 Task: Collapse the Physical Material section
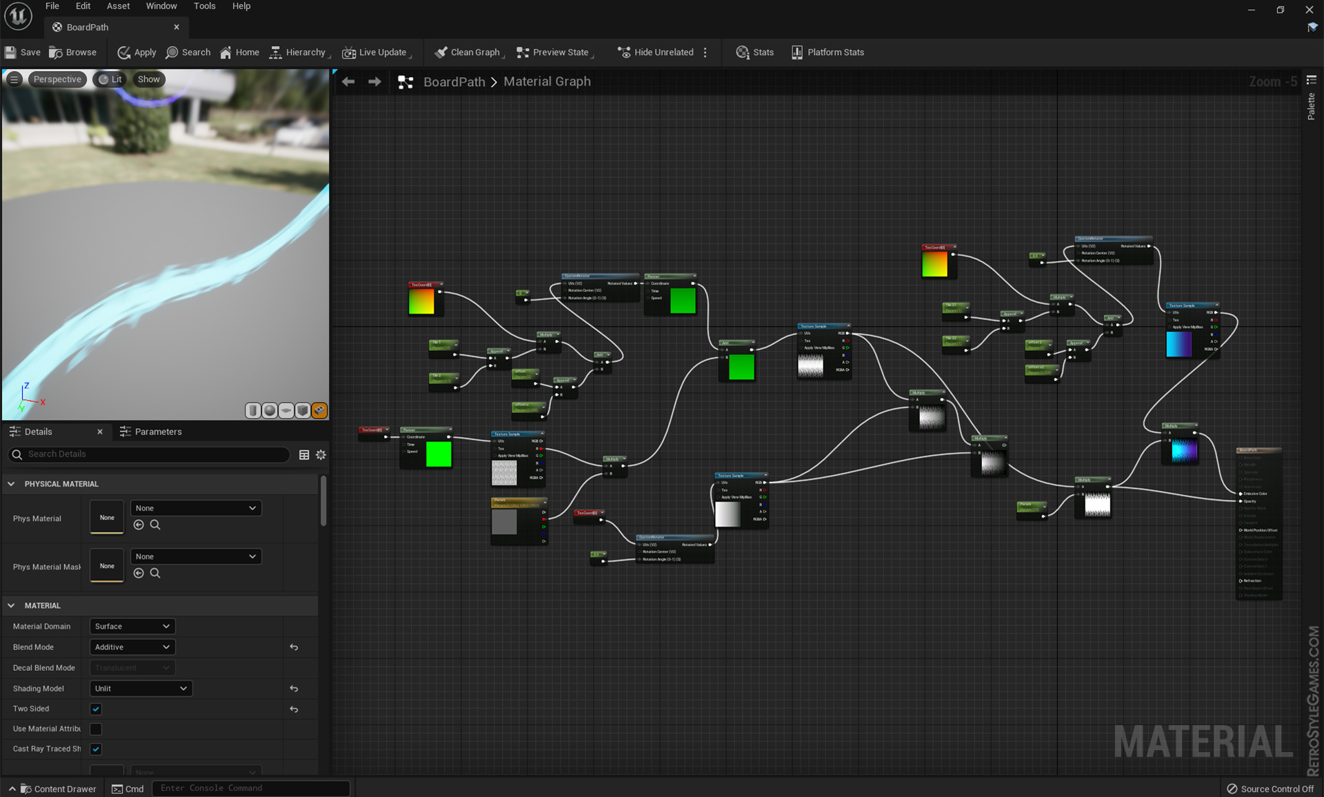11,483
